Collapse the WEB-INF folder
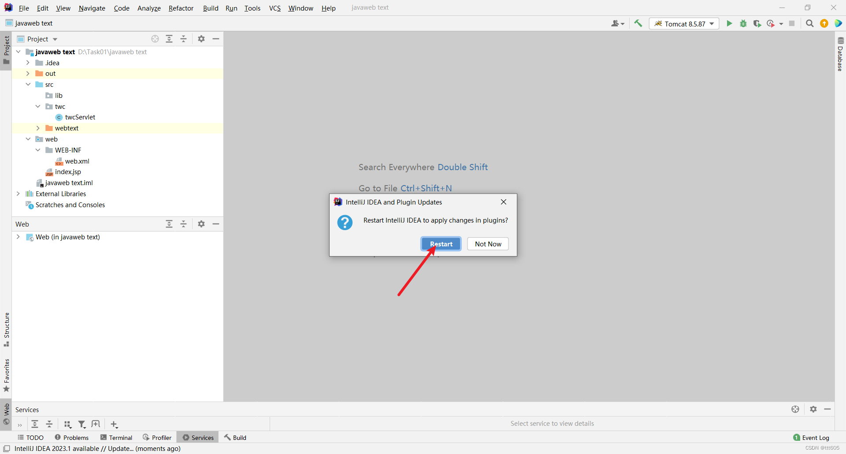The image size is (846, 454). pos(38,150)
